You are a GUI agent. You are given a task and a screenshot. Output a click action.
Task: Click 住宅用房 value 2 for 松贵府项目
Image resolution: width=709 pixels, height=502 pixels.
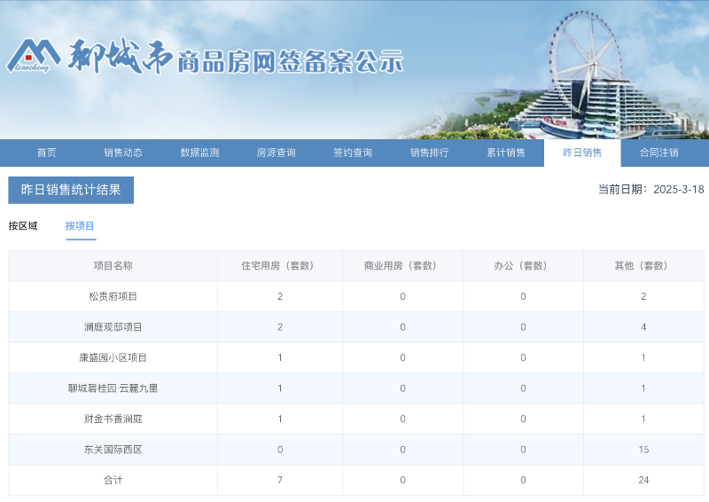tap(280, 296)
